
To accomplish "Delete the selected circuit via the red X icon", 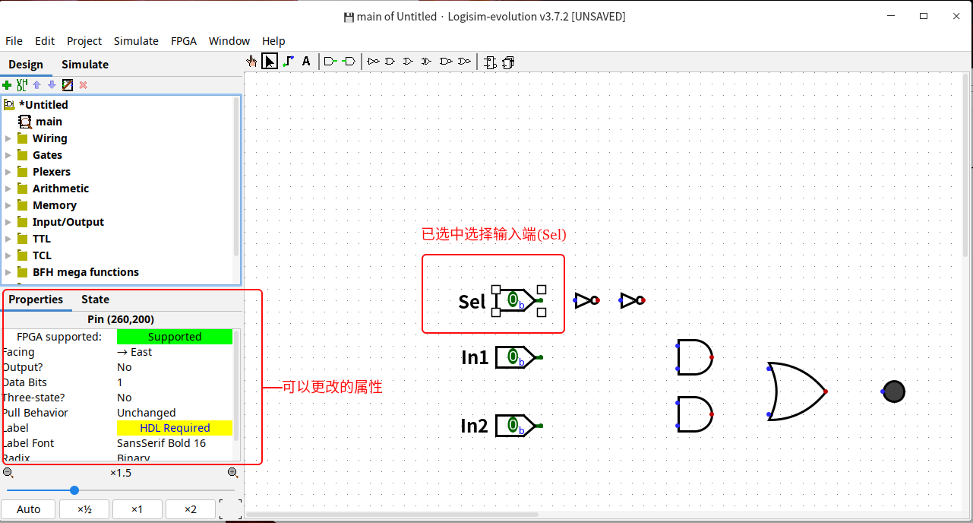I will pyautogui.click(x=83, y=84).
